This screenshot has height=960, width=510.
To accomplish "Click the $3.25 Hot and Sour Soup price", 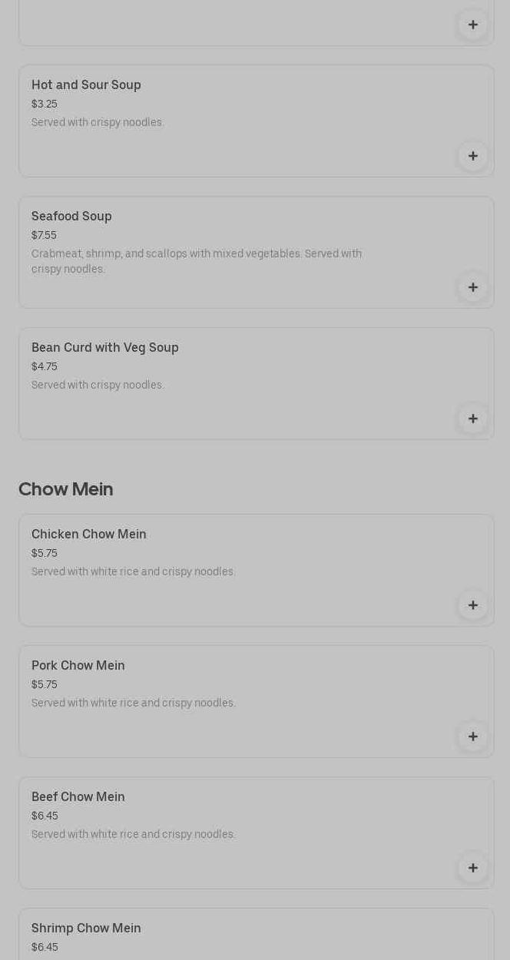I will (45, 104).
